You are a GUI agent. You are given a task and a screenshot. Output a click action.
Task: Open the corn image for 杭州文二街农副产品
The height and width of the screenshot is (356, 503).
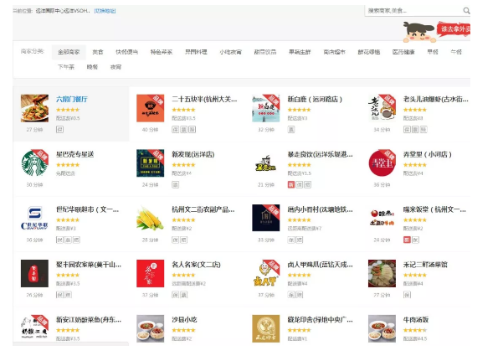[150, 218]
